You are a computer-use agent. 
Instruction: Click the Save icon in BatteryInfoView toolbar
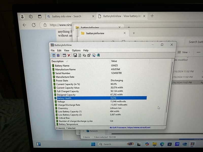(75, 55)
